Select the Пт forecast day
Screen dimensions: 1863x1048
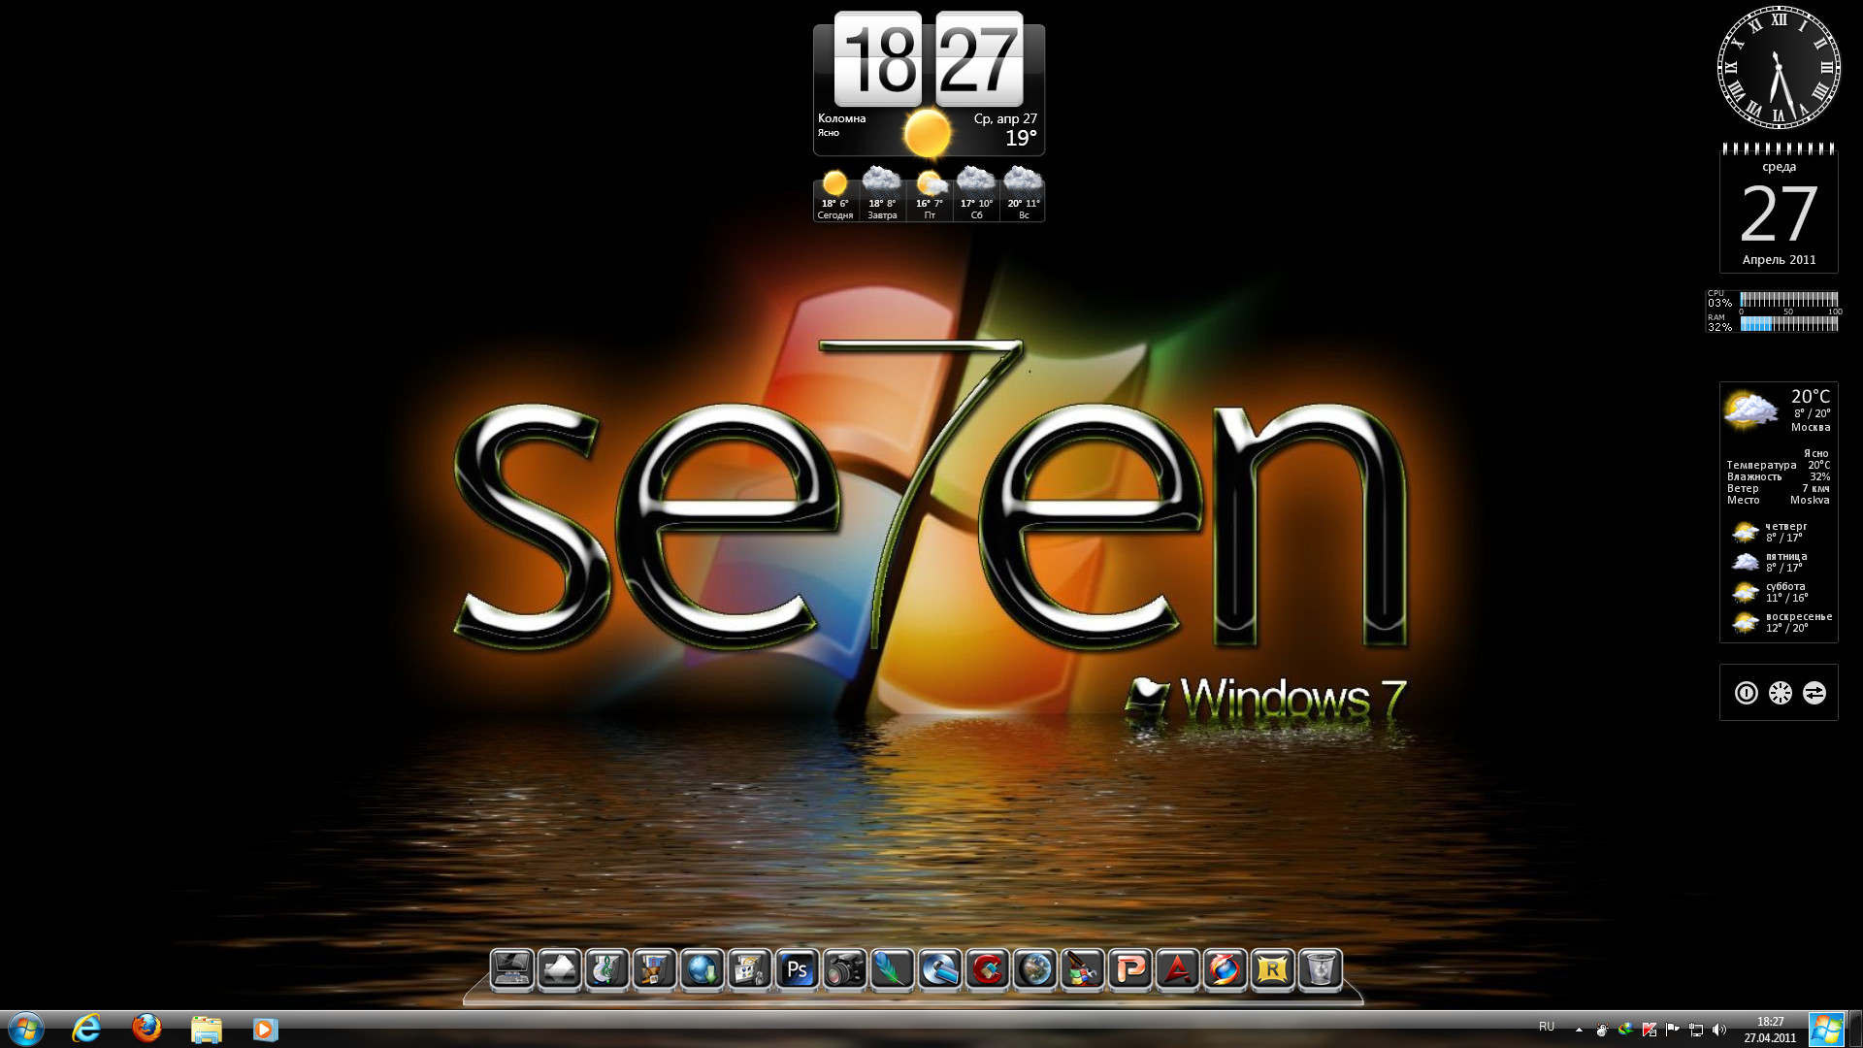pos(930,194)
